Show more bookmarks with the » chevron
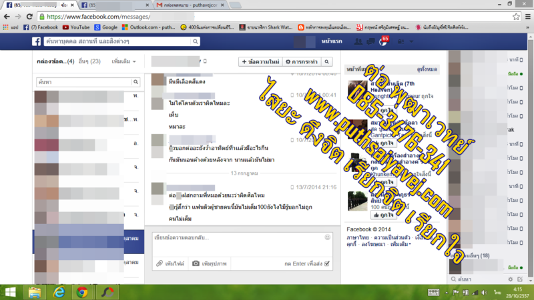534x300 pixels. click(x=528, y=27)
